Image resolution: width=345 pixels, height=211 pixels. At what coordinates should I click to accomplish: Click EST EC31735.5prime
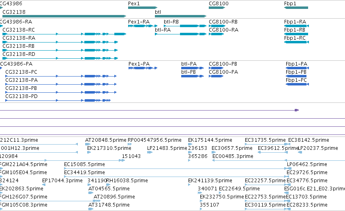pyautogui.click(x=265, y=140)
